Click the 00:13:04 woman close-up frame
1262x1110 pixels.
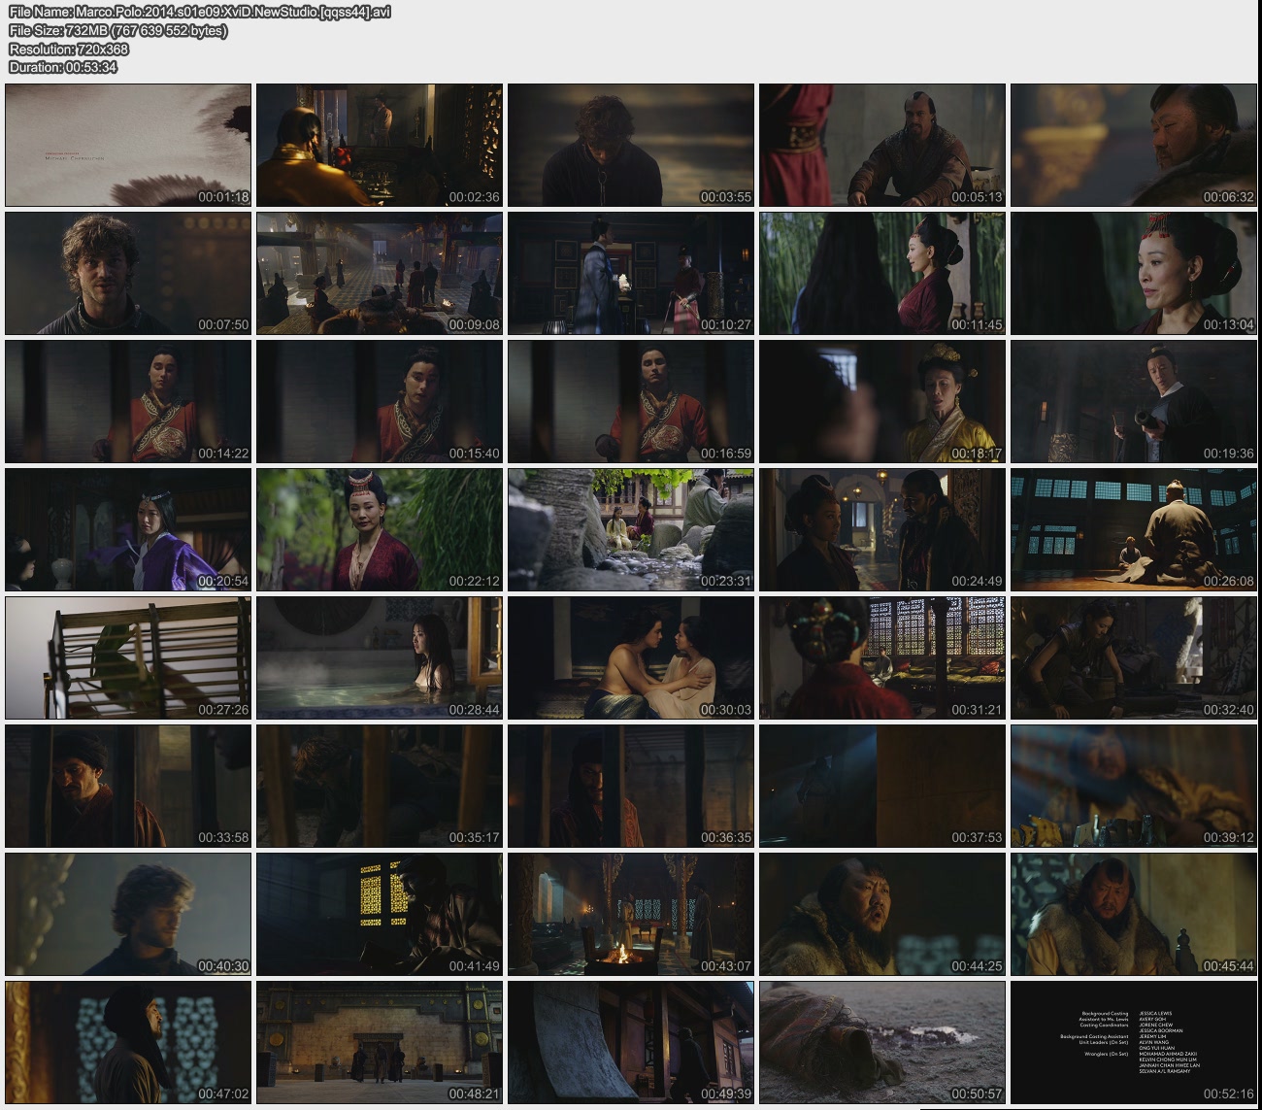(x=1133, y=273)
